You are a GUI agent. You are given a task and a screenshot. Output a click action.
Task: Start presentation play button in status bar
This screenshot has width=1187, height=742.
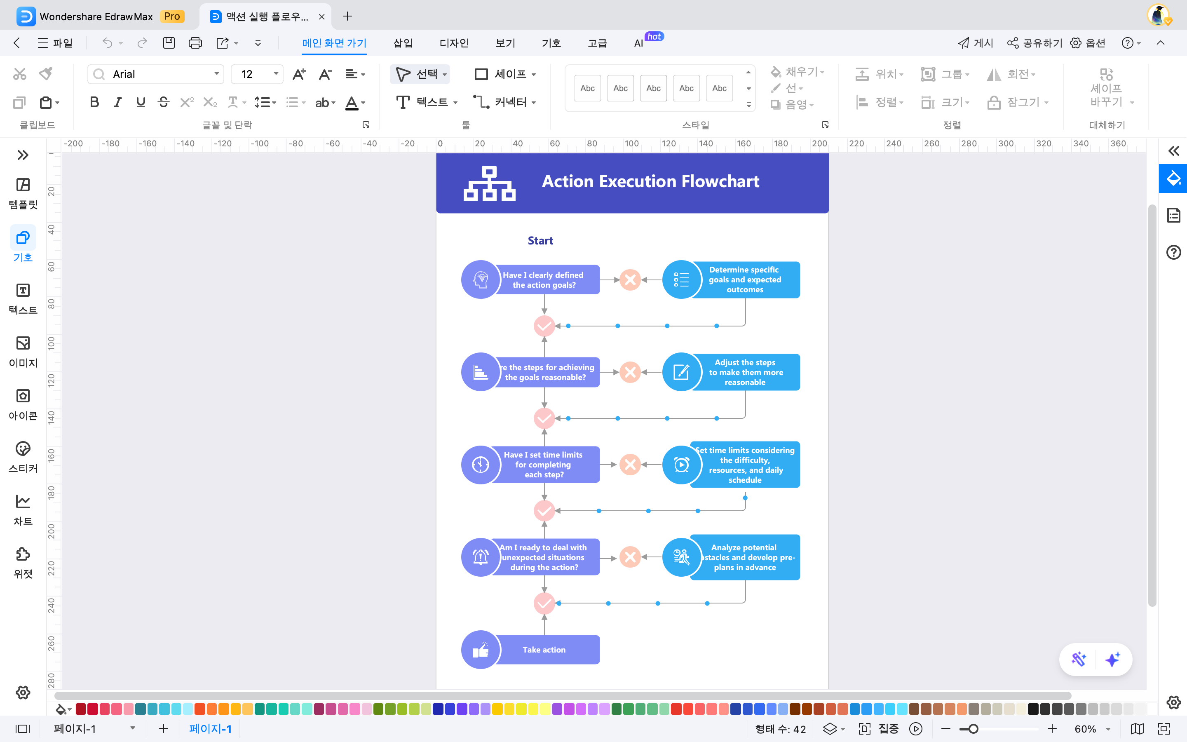click(x=915, y=729)
